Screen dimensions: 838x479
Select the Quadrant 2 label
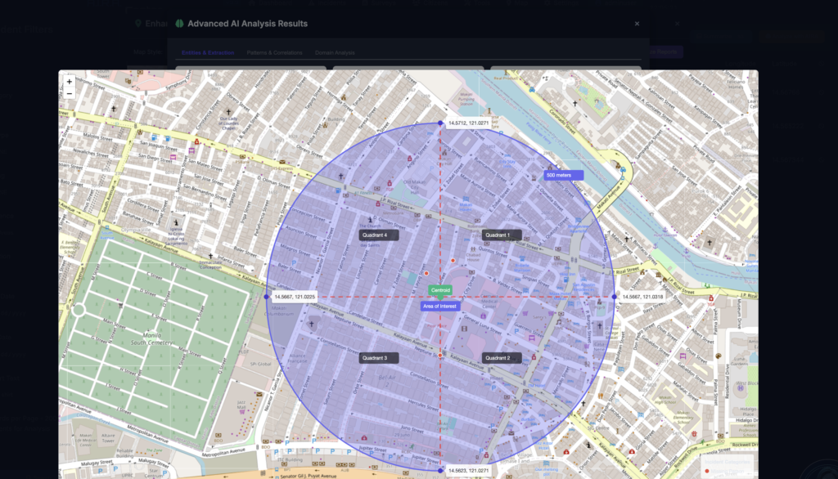502,358
